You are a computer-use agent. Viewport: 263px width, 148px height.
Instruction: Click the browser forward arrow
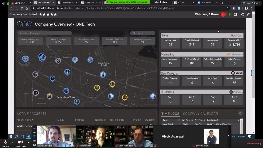[x=17, y=8]
